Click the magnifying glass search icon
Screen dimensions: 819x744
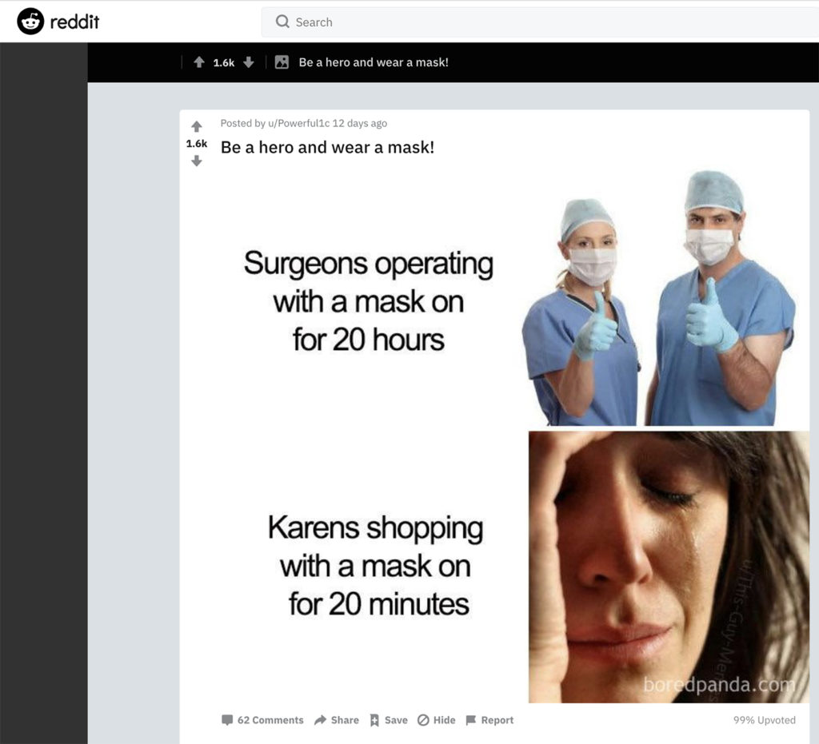pos(282,22)
